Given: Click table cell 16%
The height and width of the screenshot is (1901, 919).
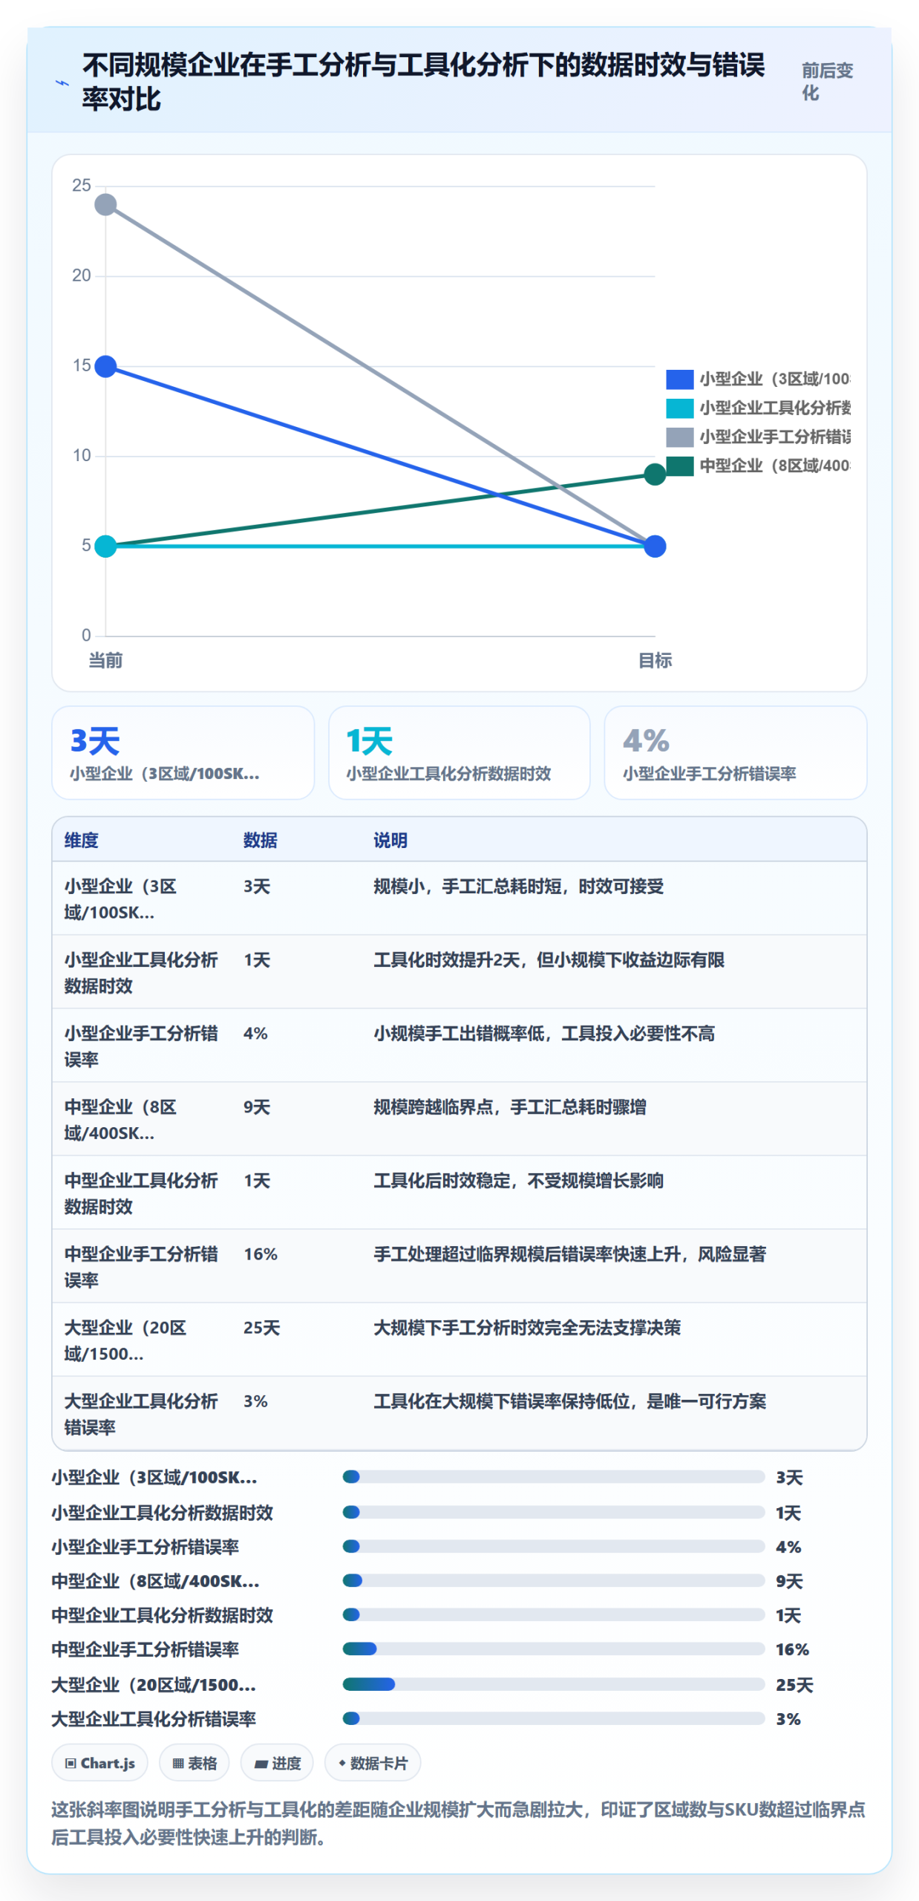Looking at the screenshot, I should (x=261, y=1254).
